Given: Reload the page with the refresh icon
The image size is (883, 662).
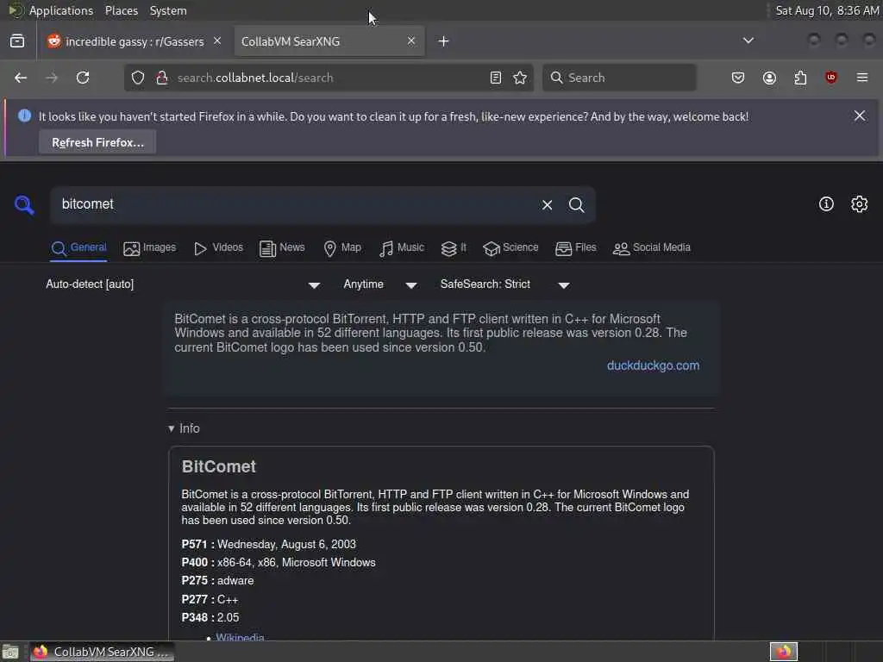Looking at the screenshot, I should click(83, 78).
